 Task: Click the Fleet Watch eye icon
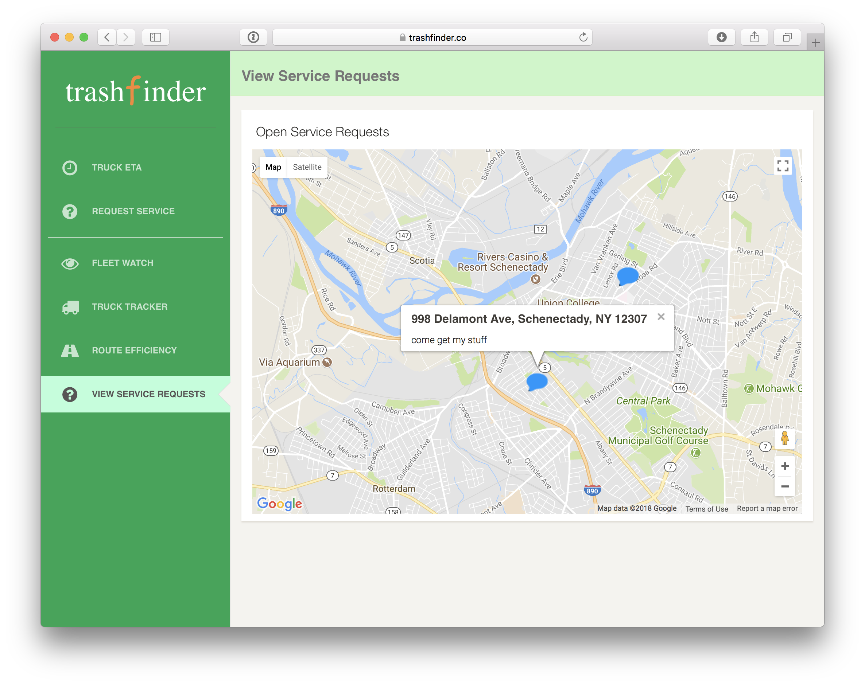70,263
